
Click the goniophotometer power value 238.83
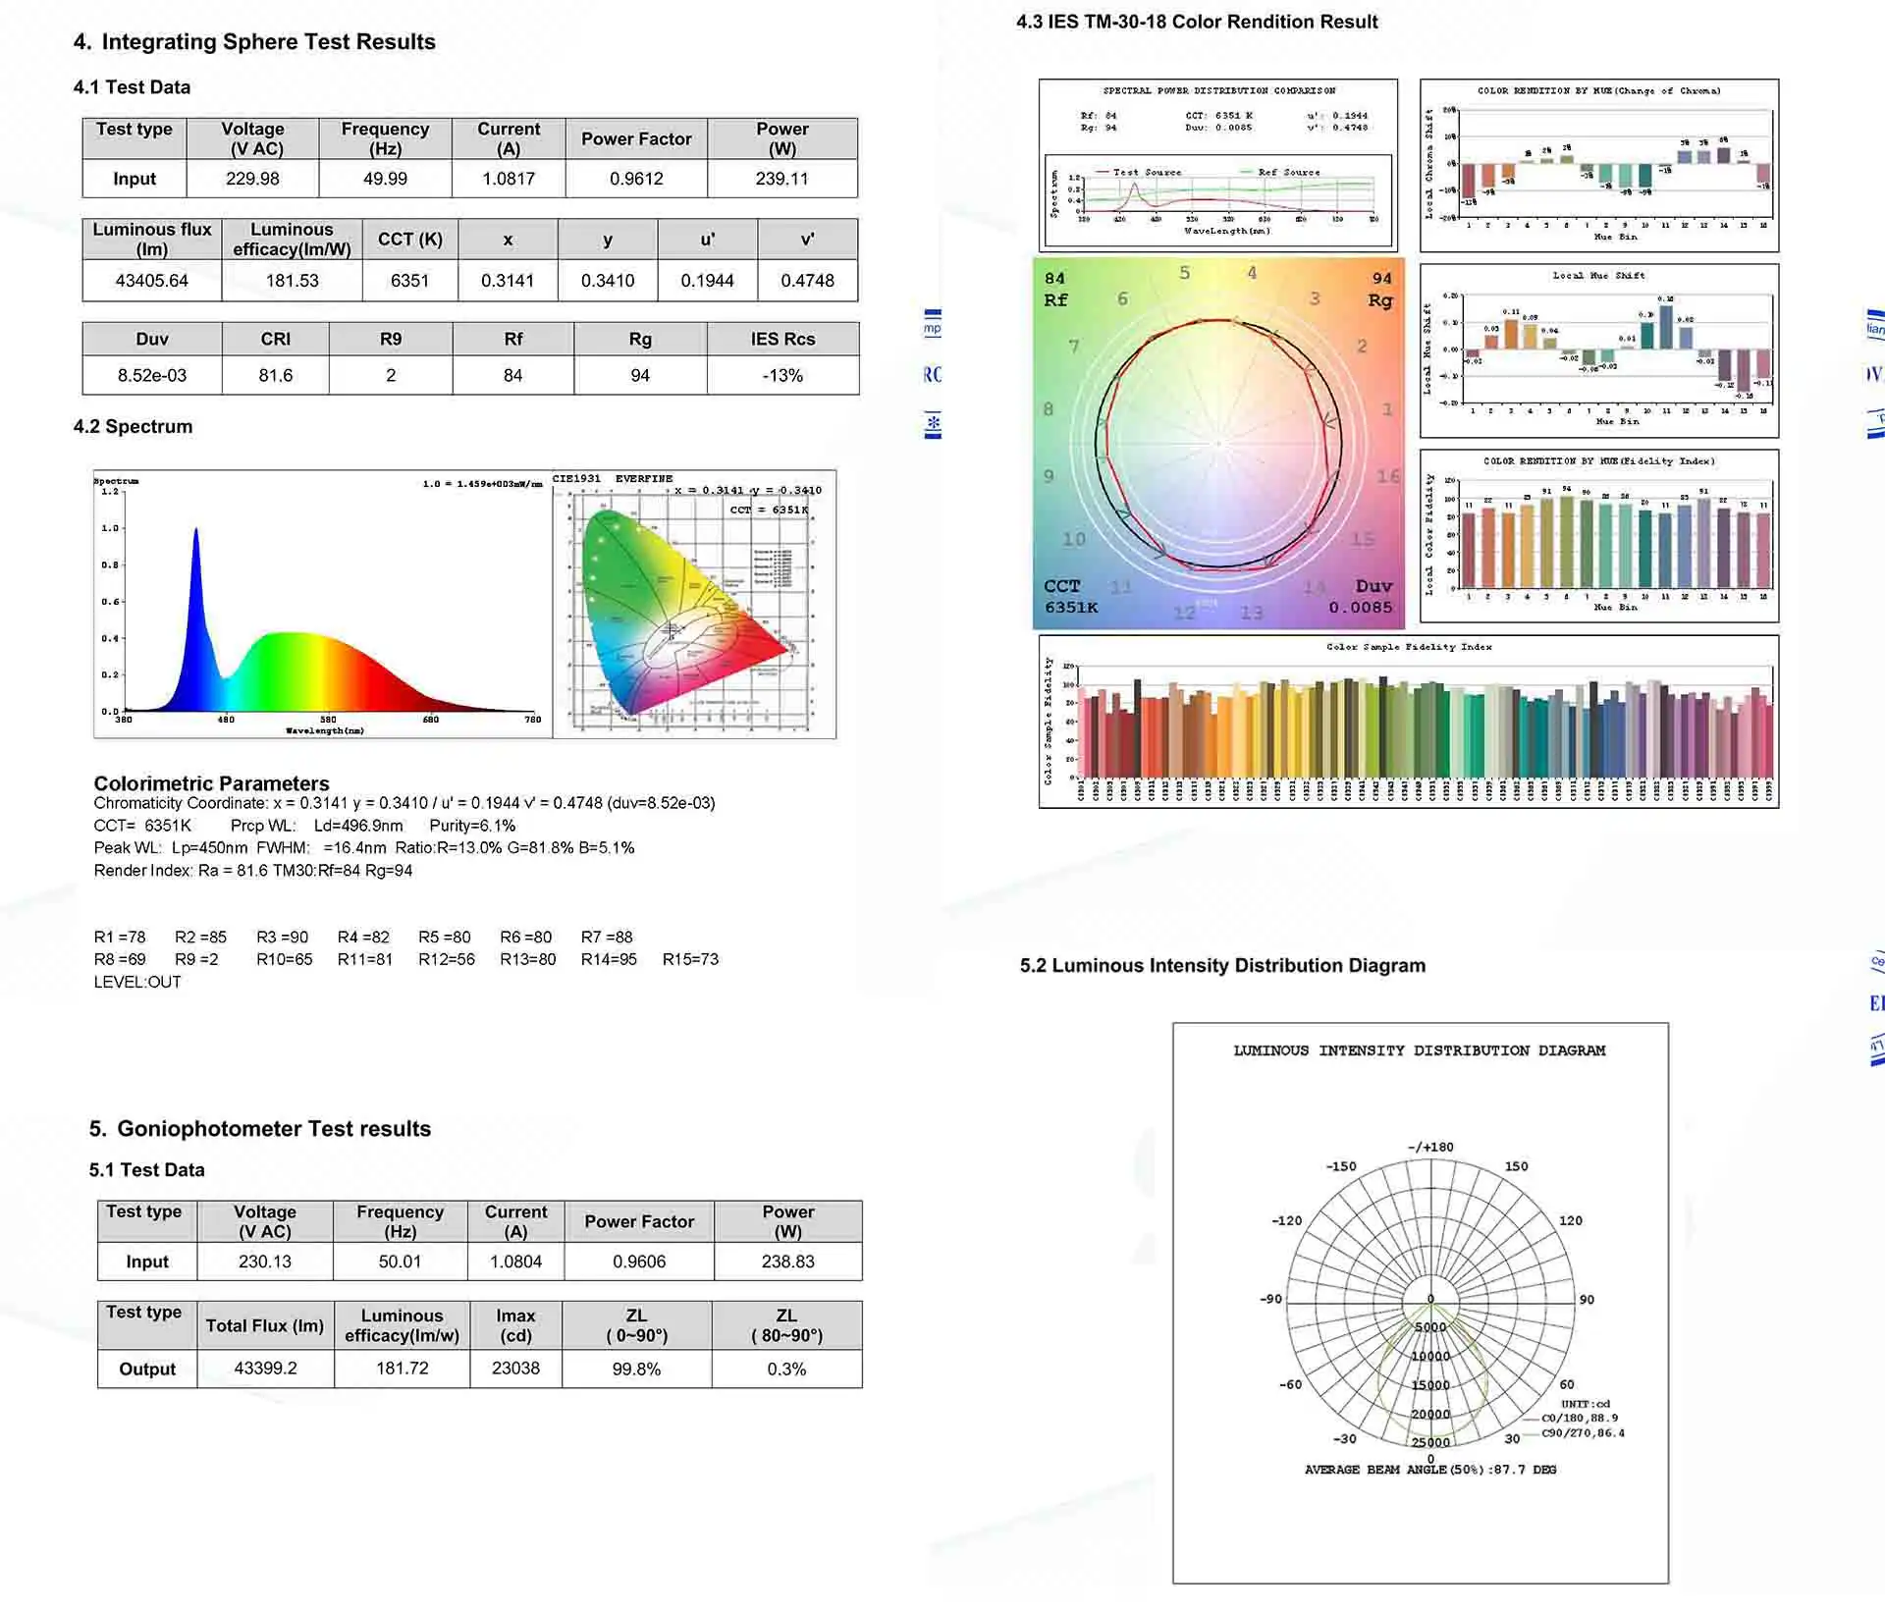(x=787, y=1262)
